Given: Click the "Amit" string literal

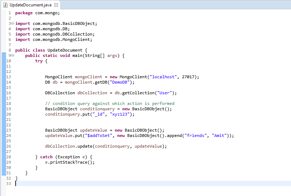Looking at the screenshot, I should tap(219, 136).
